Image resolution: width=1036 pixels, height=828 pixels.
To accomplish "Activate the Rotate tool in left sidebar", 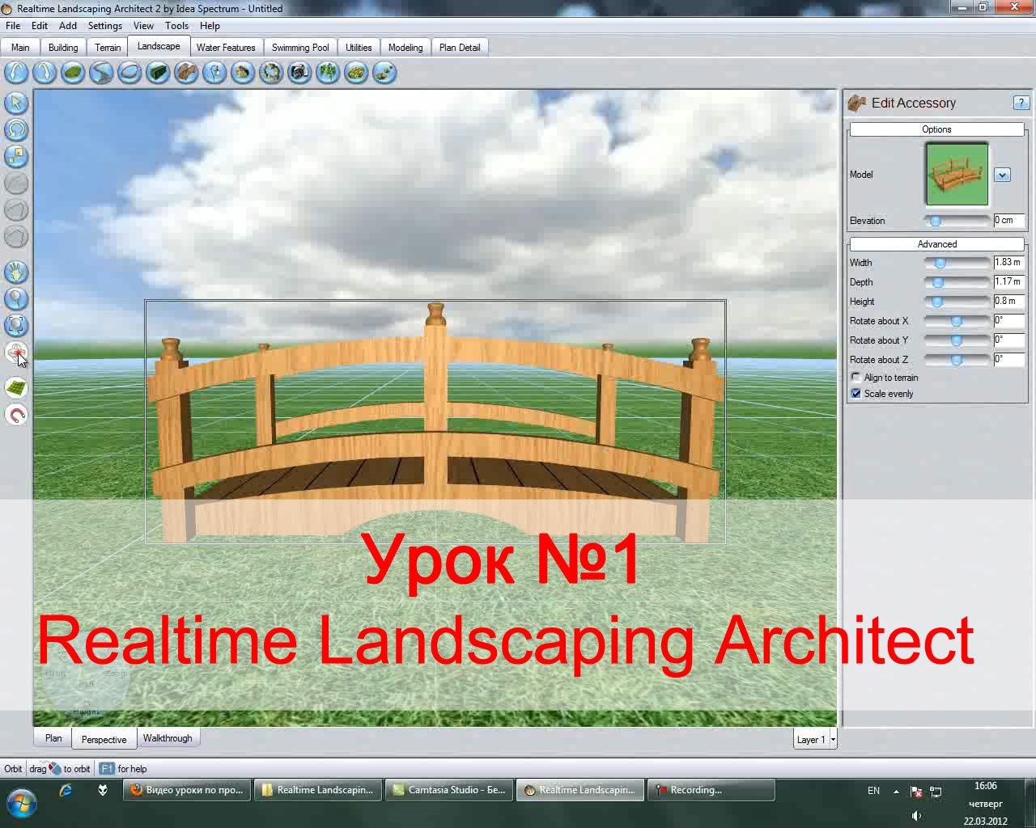I will 16,129.
